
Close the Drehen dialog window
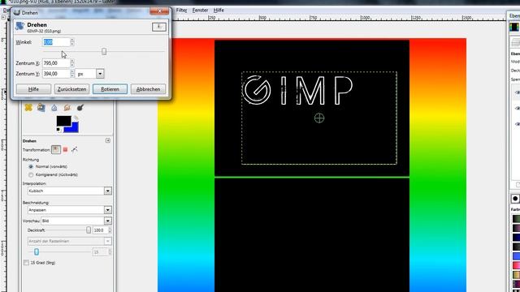pos(159,11)
